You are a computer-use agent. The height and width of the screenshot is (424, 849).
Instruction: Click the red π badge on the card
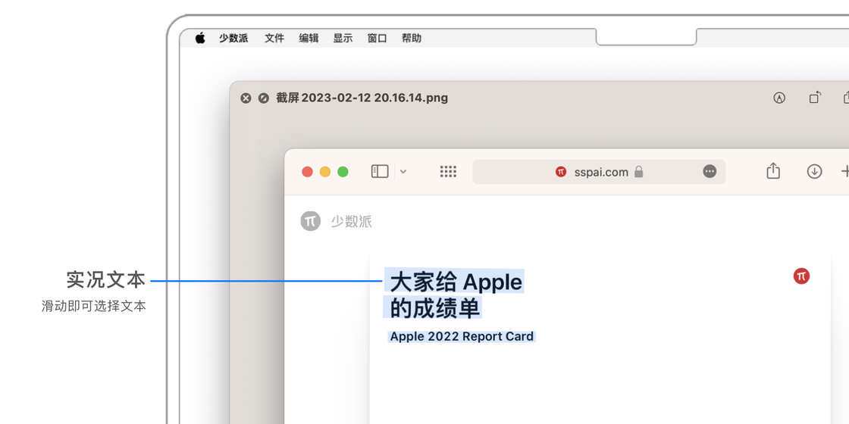pos(801,276)
